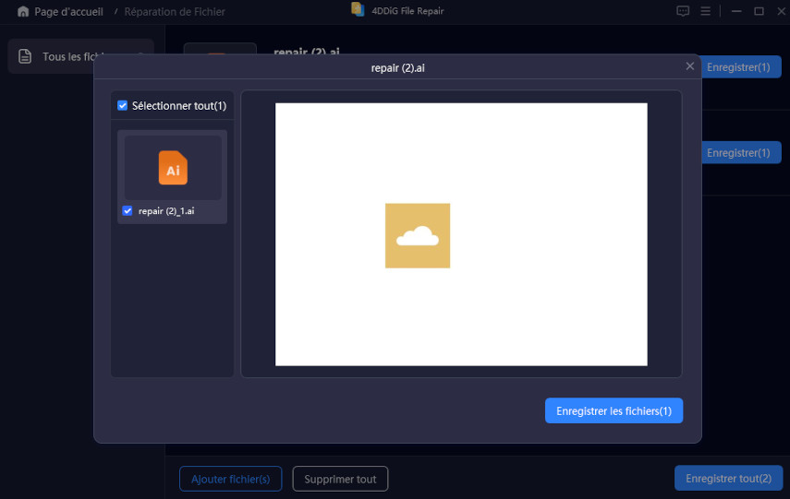Image resolution: width=790 pixels, height=499 pixels.
Task: Minimize the 4DDiG application window
Action: pos(735,11)
